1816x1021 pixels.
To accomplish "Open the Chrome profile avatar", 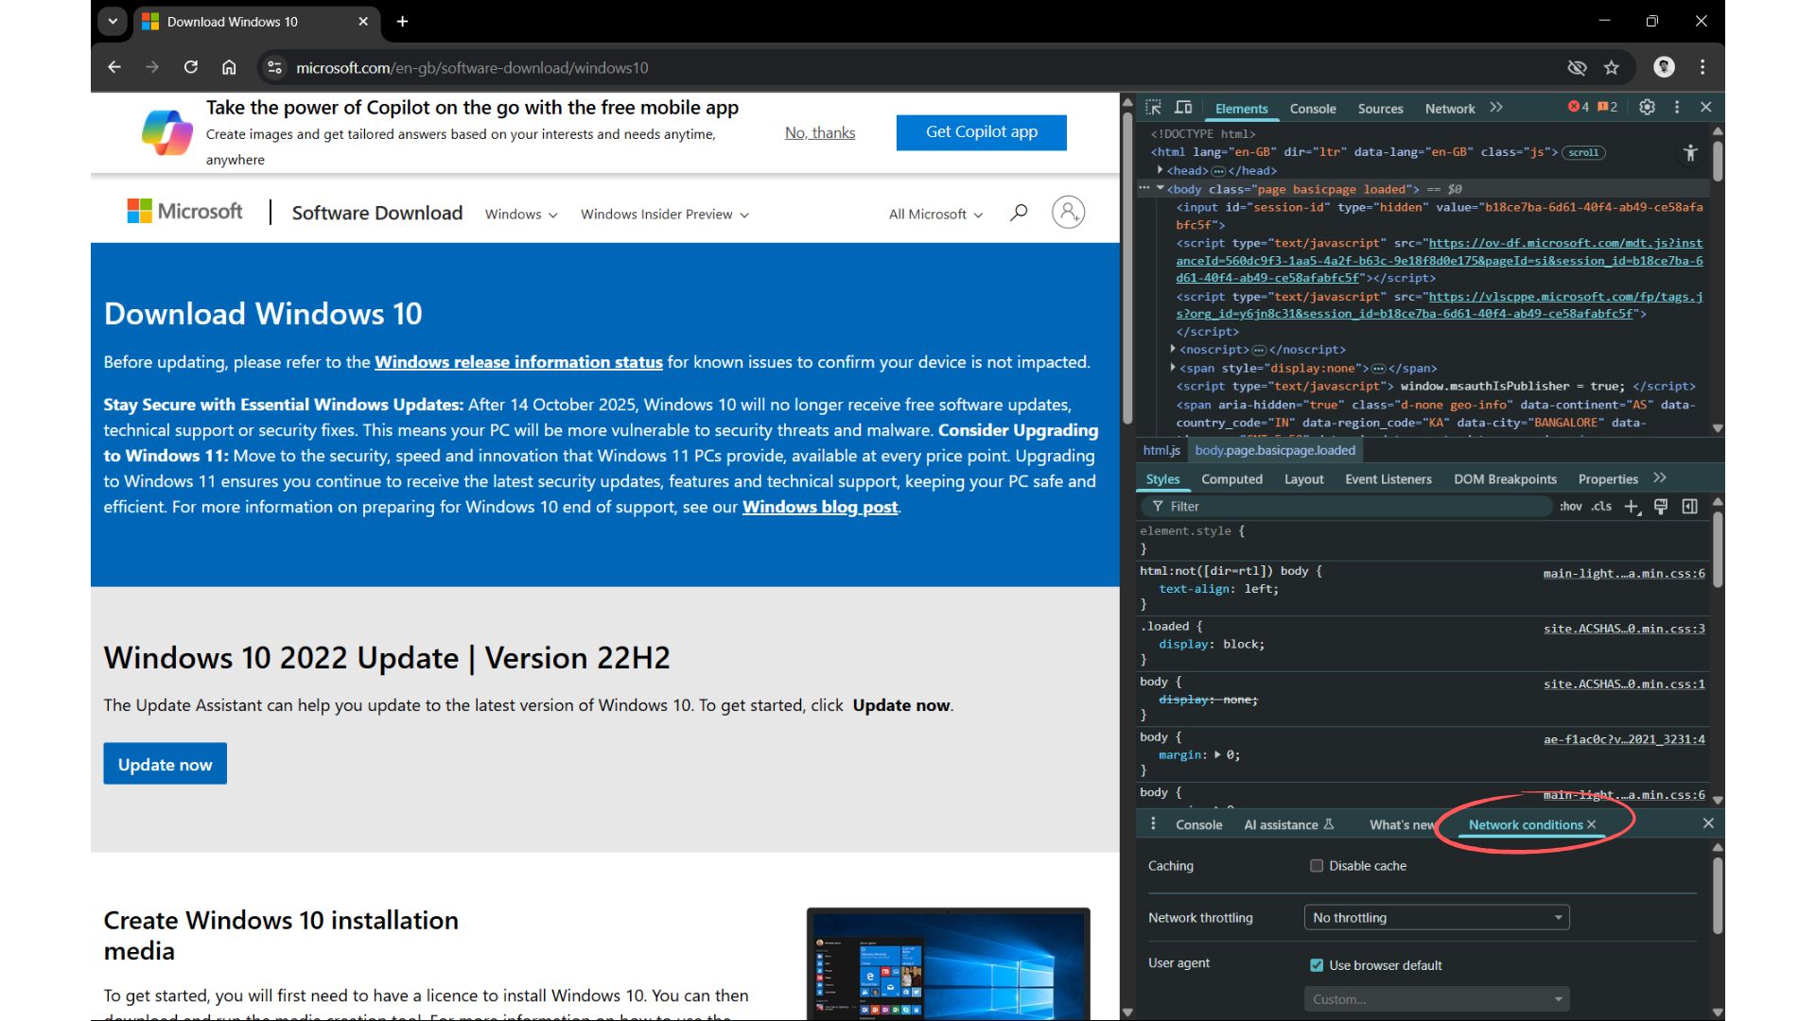I will 1664,67.
